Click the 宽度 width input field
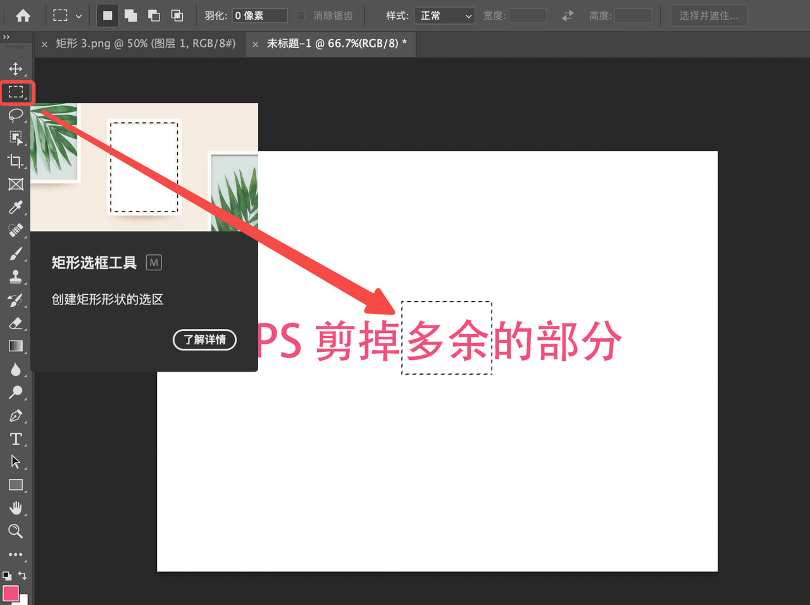Viewport: 810px width, 605px height. click(528, 16)
